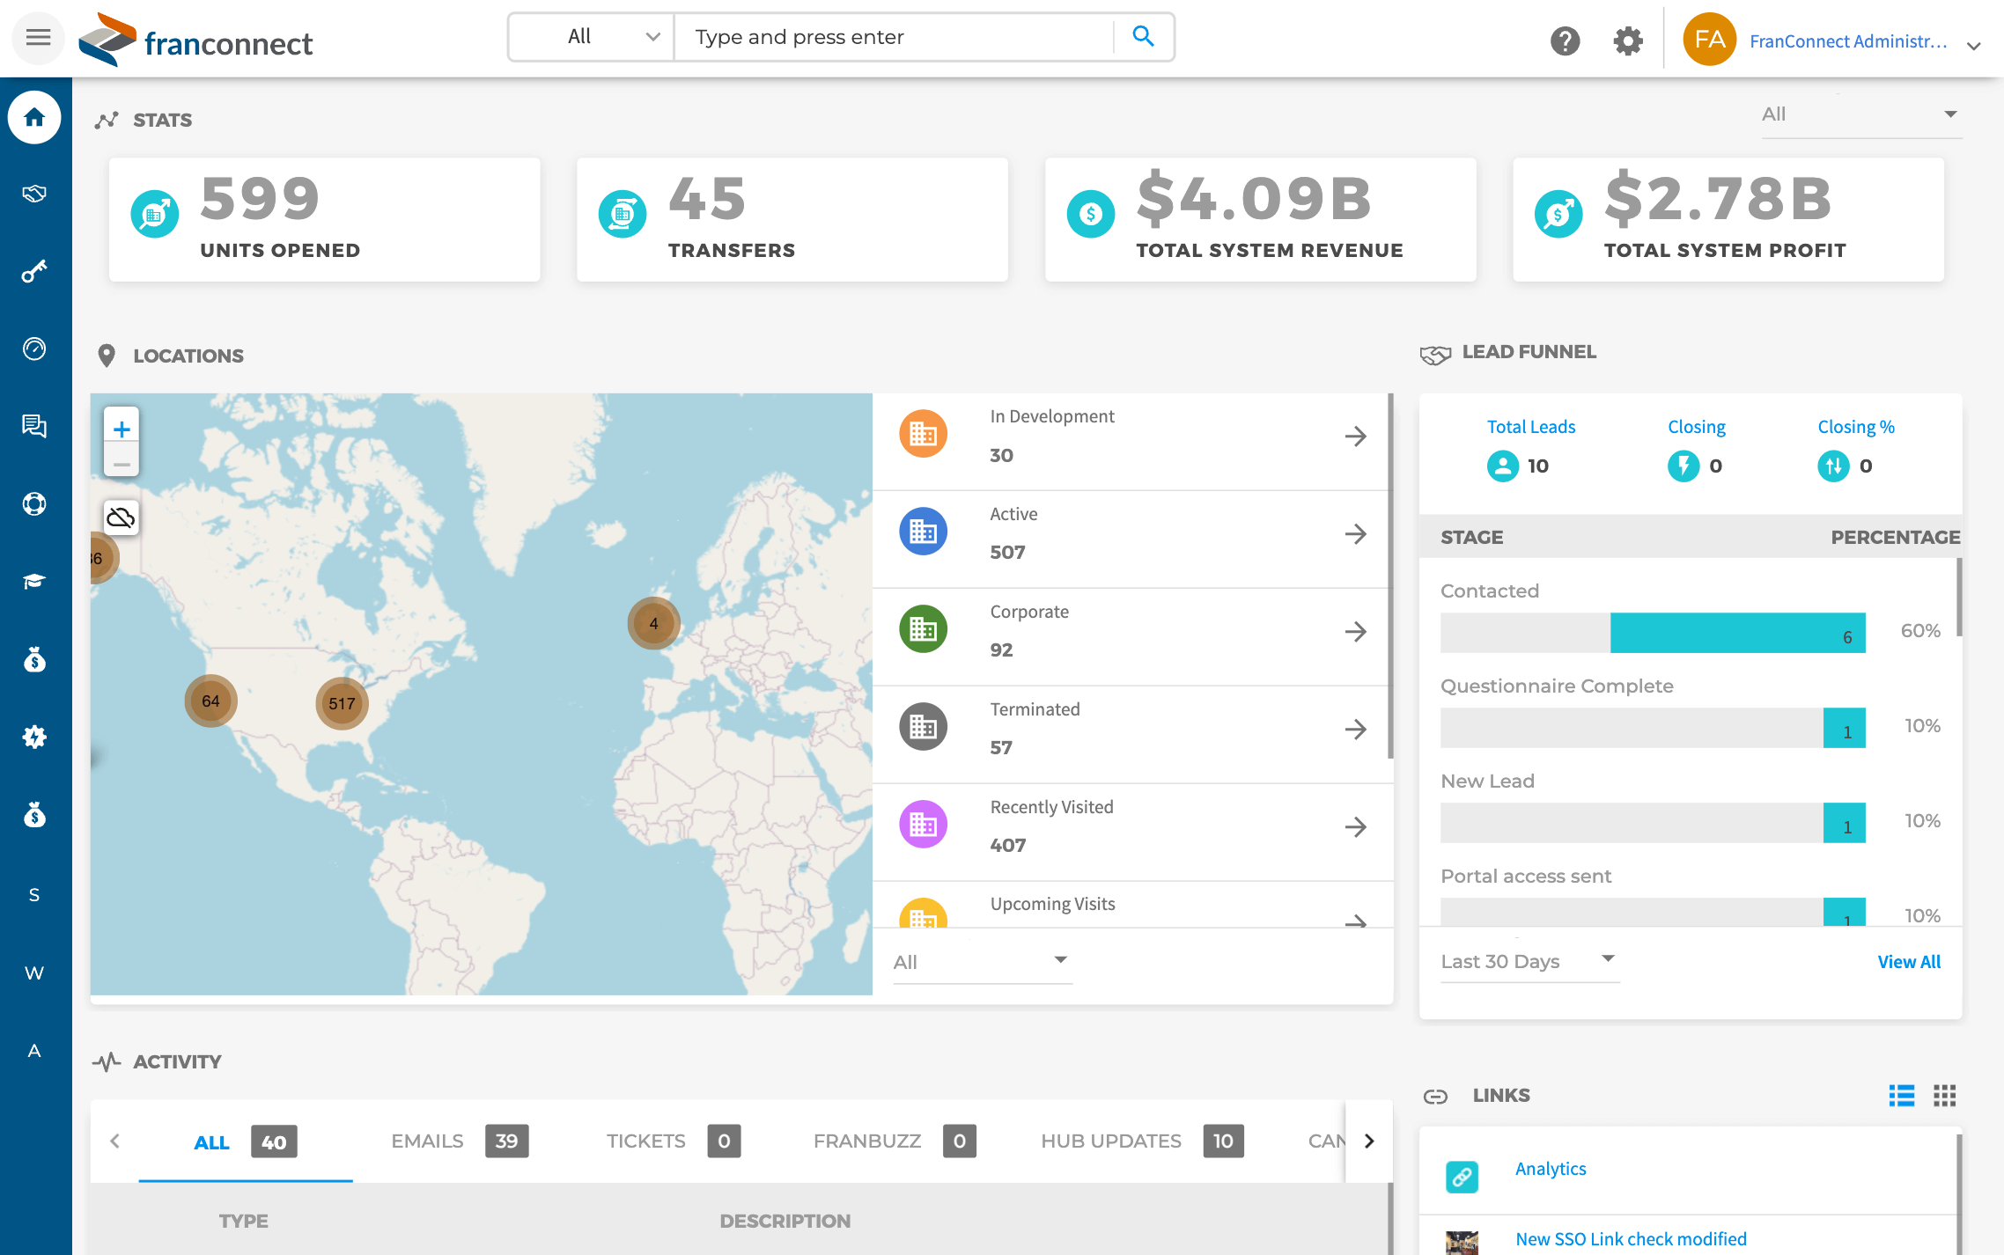Click the Contacted stage 60% bar
Screen dimensions: 2004x1255
1653,633
